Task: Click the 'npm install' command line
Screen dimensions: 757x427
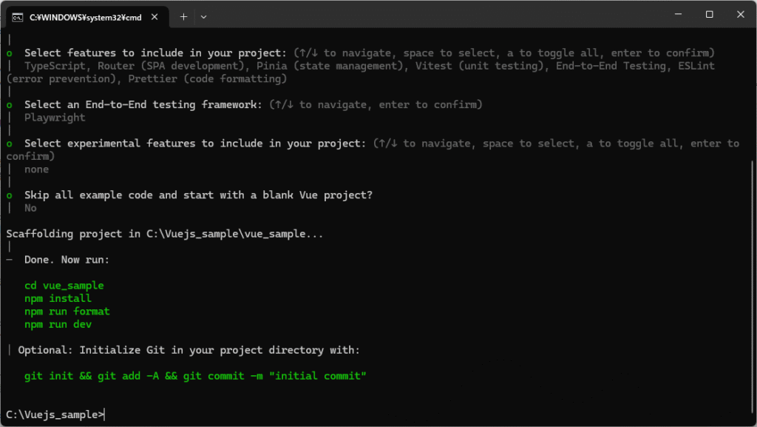Action: tap(58, 298)
